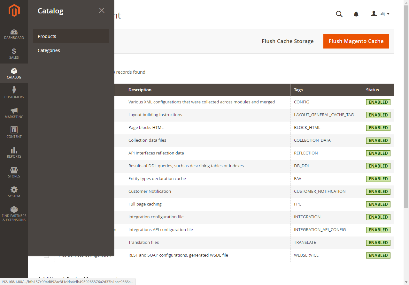Click the ENABLED badge for WEBSERVICE row

coord(378,255)
